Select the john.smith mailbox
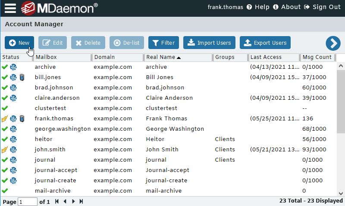This screenshot has height=206, width=345. 50,149
